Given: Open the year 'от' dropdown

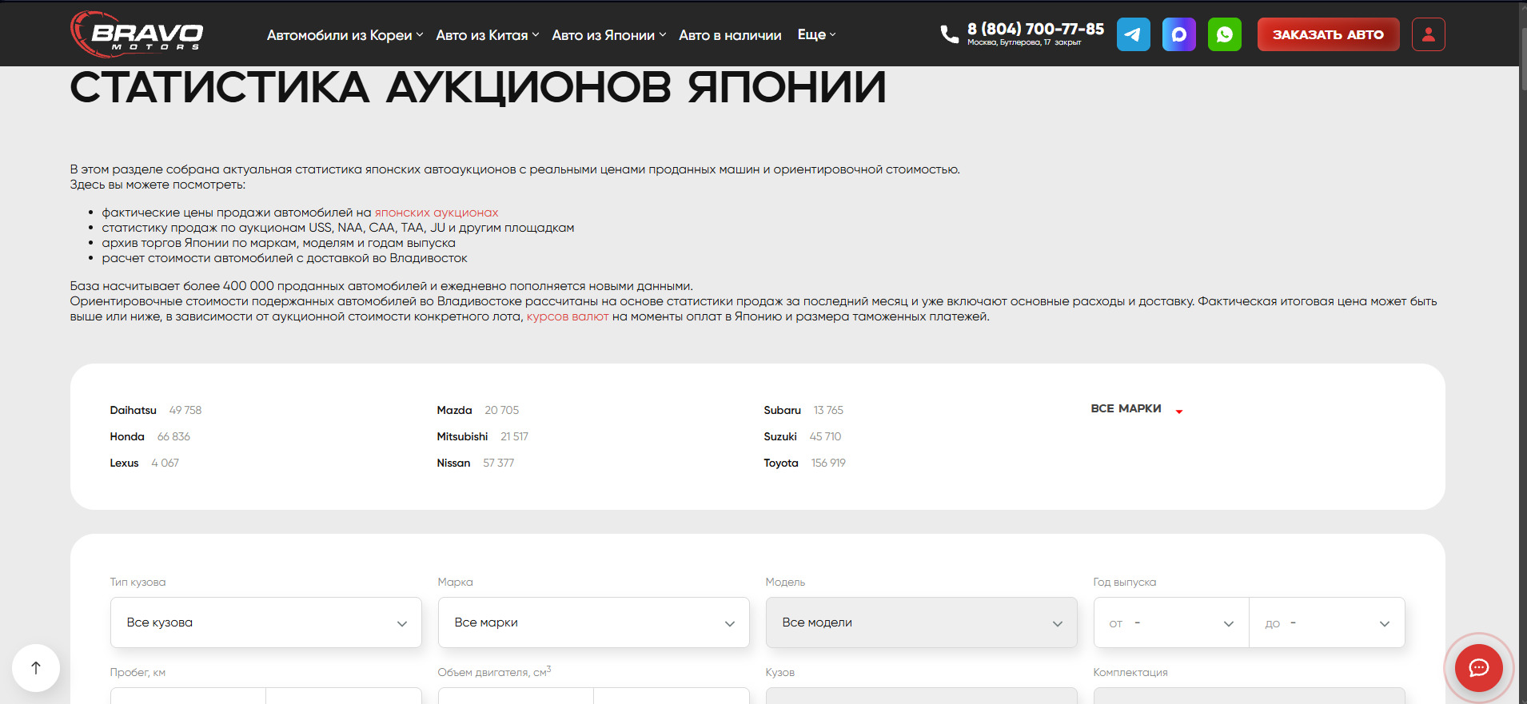Looking at the screenshot, I should (x=1171, y=622).
